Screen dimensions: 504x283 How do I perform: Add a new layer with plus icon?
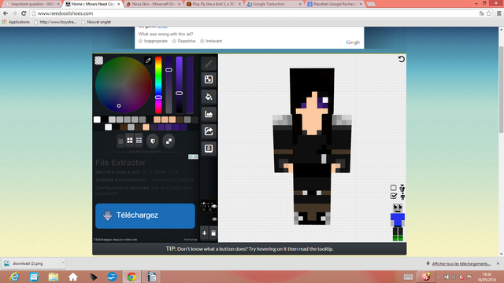[x=205, y=233]
